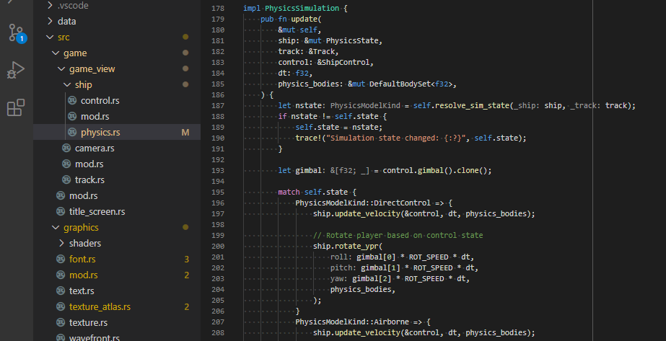The height and width of the screenshot is (341, 666).
Task: Select texture_atlas.rs in the file tree
Action: 100,306
